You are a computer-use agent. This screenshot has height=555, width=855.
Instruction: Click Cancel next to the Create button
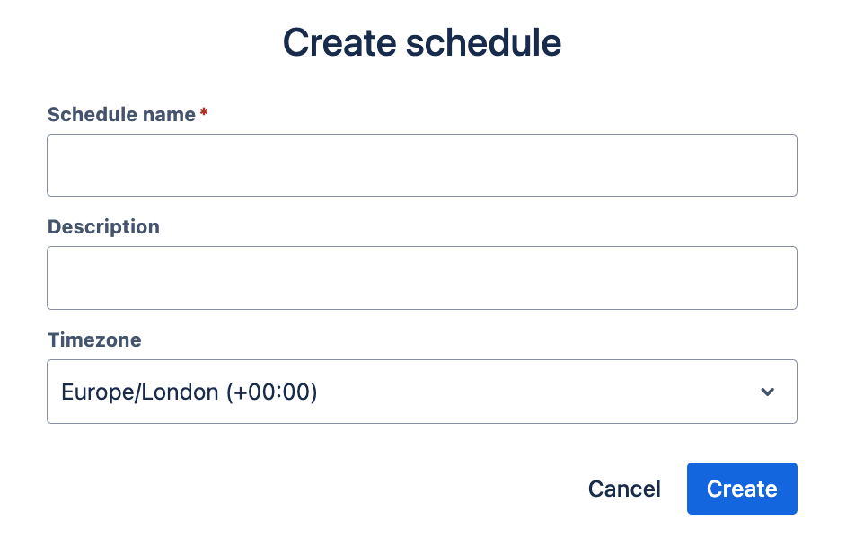point(623,489)
